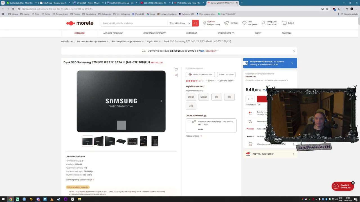Viewport: 360px width, 202px height.
Task: Open Wszystkie zakładki bookmarks folder
Action: pyautogui.click(x=350, y=14)
